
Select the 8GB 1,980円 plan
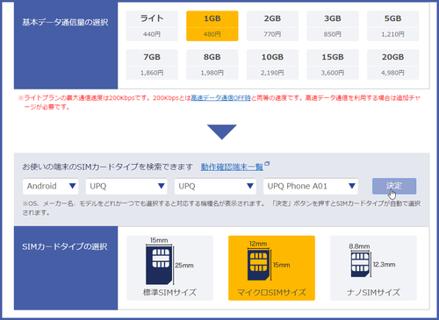tap(212, 65)
